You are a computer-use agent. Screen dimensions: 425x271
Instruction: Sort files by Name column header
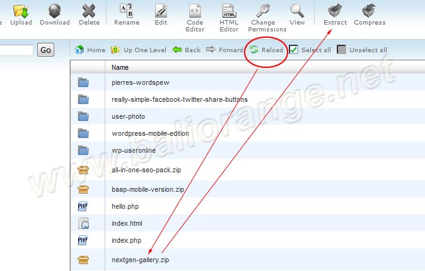click(120, 67)
